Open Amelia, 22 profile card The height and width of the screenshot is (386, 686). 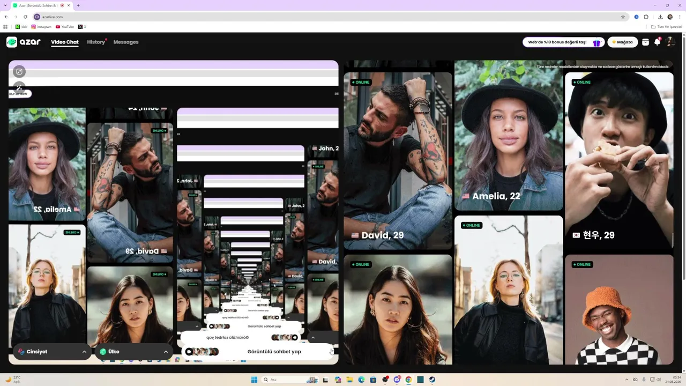[x=509, y=135]
